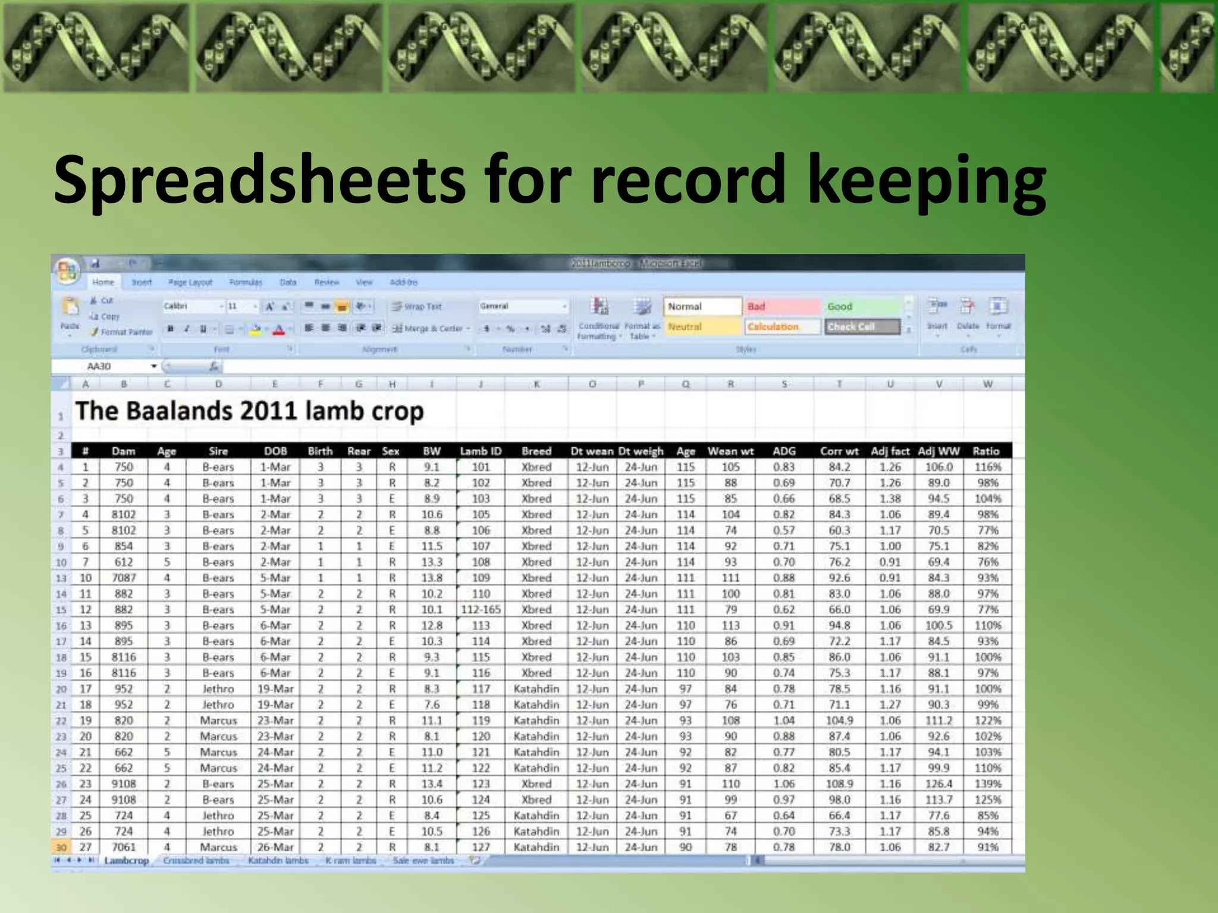
Task: Toggle align text left
Action: click(309, 328)
